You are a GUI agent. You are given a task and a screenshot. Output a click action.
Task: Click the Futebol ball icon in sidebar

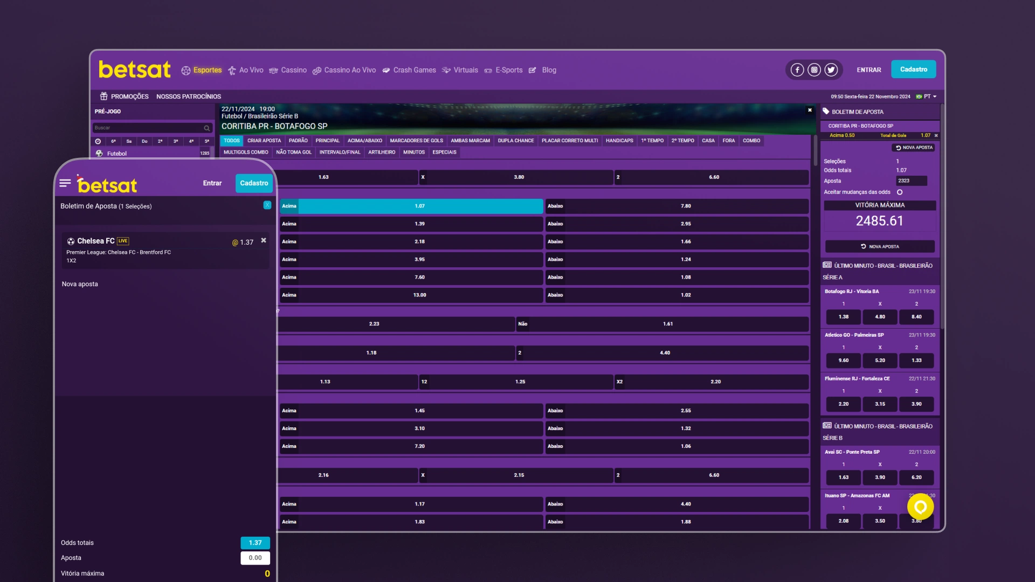99,154
